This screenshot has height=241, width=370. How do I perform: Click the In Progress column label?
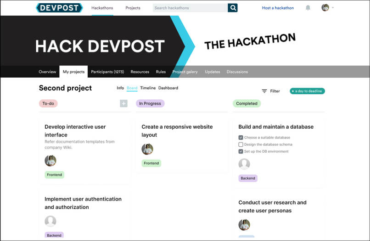pos(150,103)
